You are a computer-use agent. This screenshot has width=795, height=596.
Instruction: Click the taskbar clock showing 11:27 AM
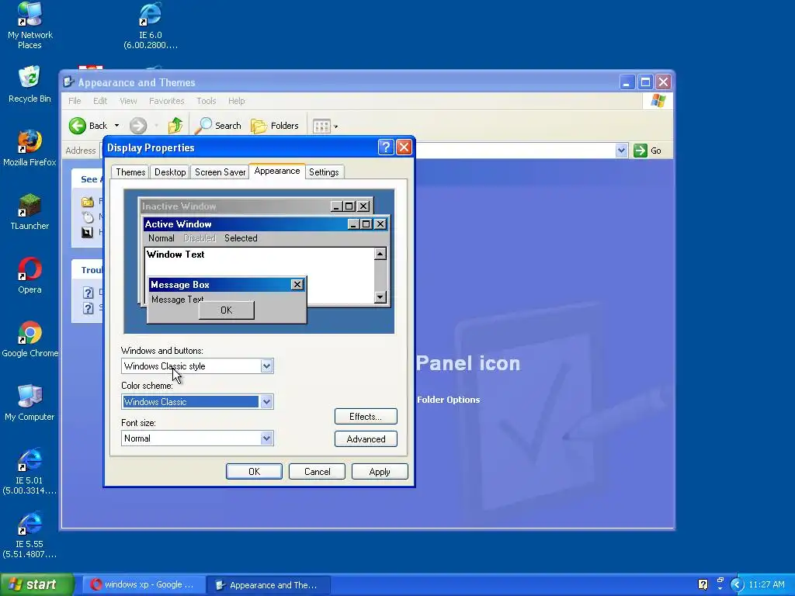[766, 585]
